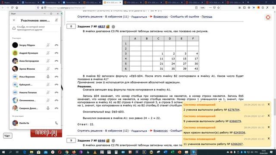
Task: Click Сообщить об ошибке at the top
Action: (x=185, y=17)
